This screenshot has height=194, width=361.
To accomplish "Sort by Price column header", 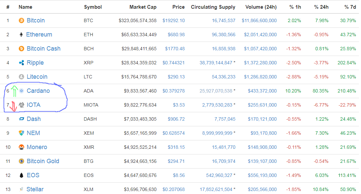I will (178, 7).
